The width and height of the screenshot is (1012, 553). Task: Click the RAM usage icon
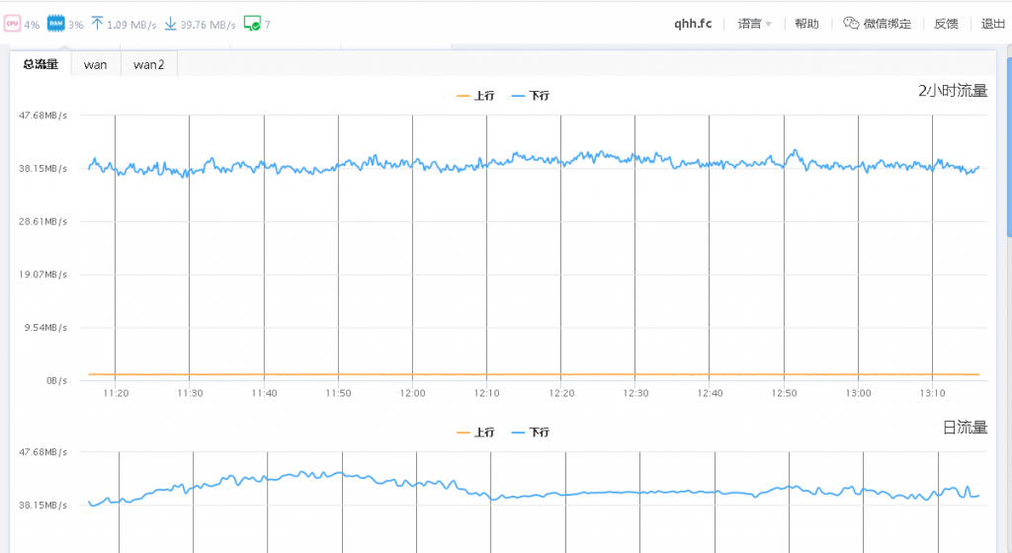(55, 23)
